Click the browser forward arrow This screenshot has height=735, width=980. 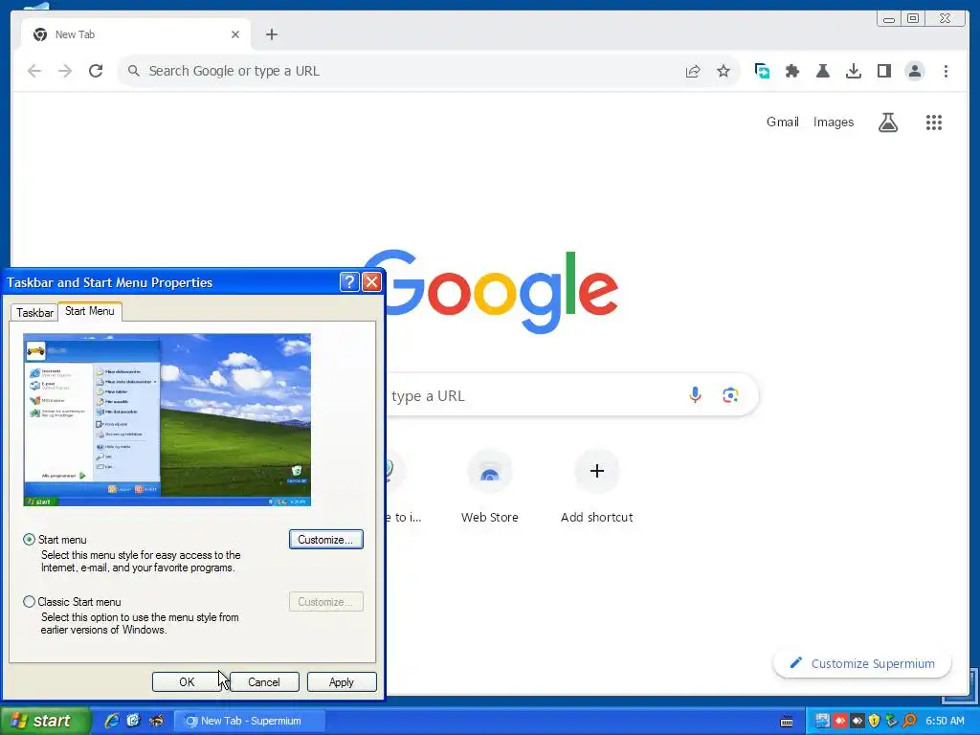[65, 71]
